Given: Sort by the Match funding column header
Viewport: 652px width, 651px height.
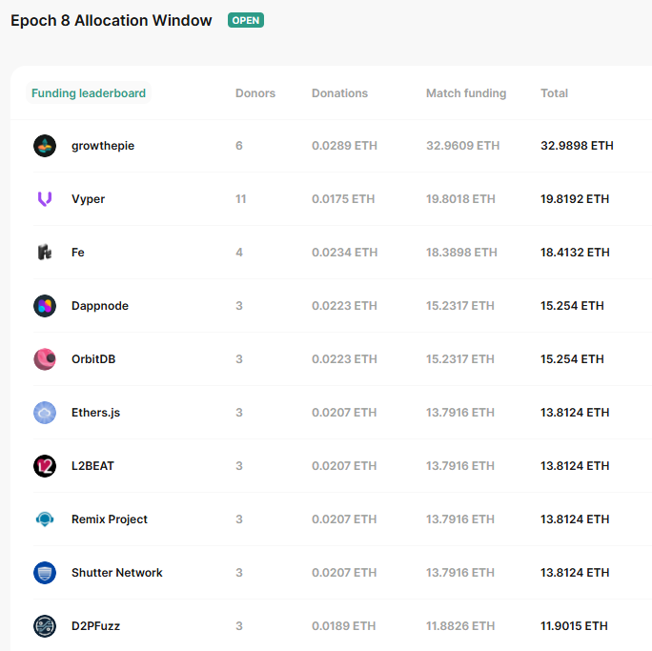Looking at the screenshot, I should pyautogui.click(x=466, y=93).
